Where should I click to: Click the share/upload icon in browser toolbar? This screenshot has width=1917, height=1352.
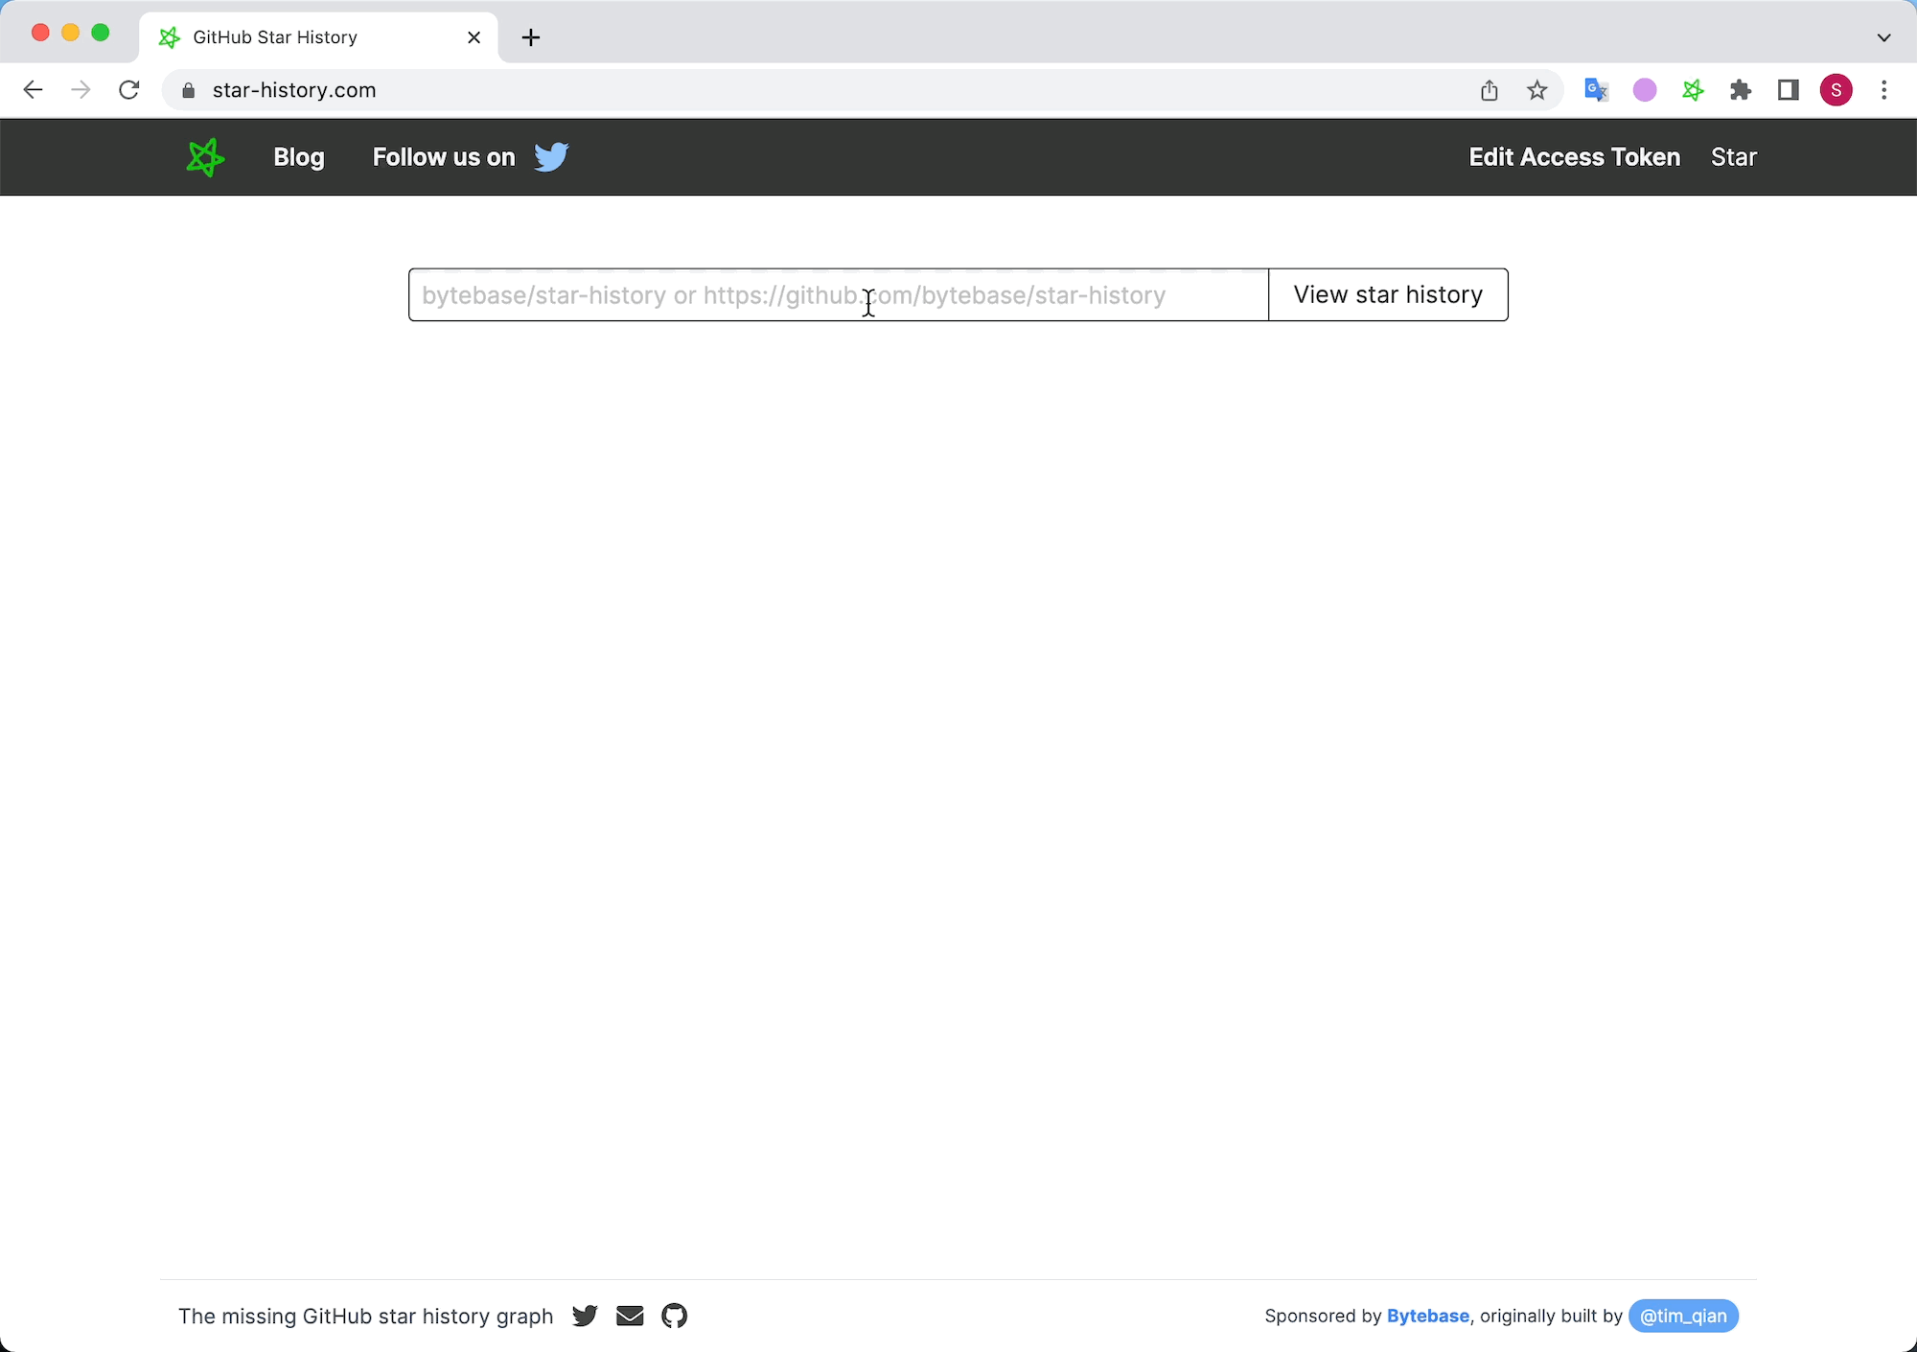tap(1489, 89)
